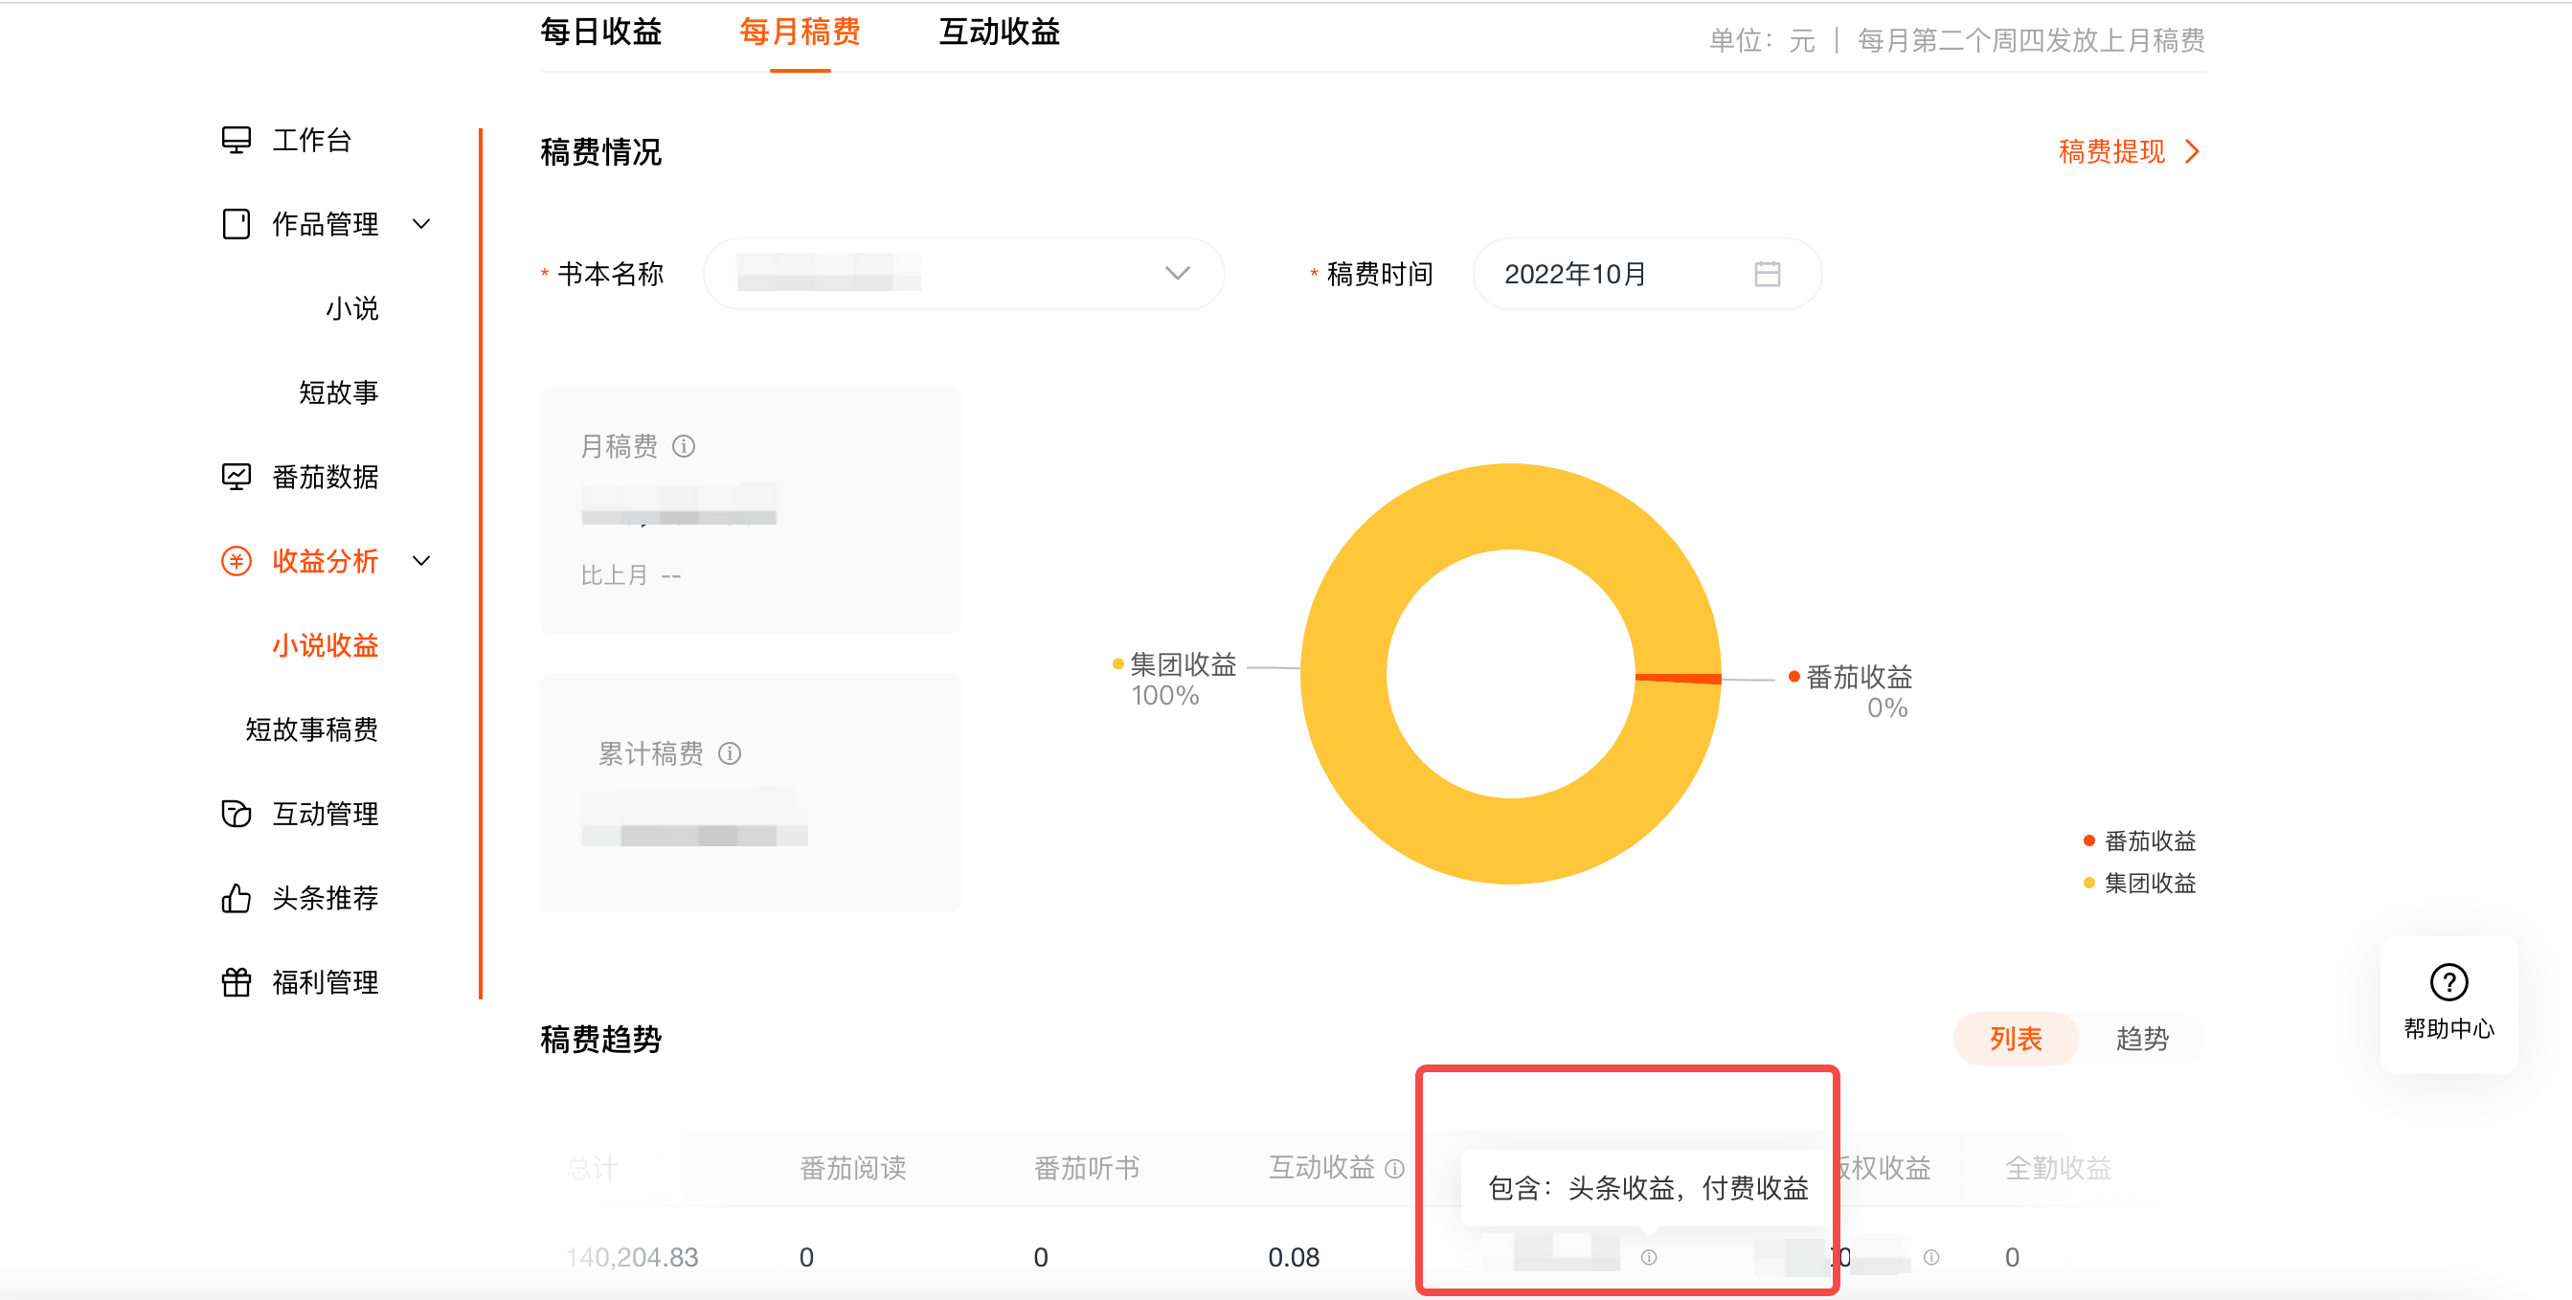The image size is (2572, 1300).
Task: Go to 短故事稿费 in sidebar
Action: pyautogui.click(x=311, y=729)
